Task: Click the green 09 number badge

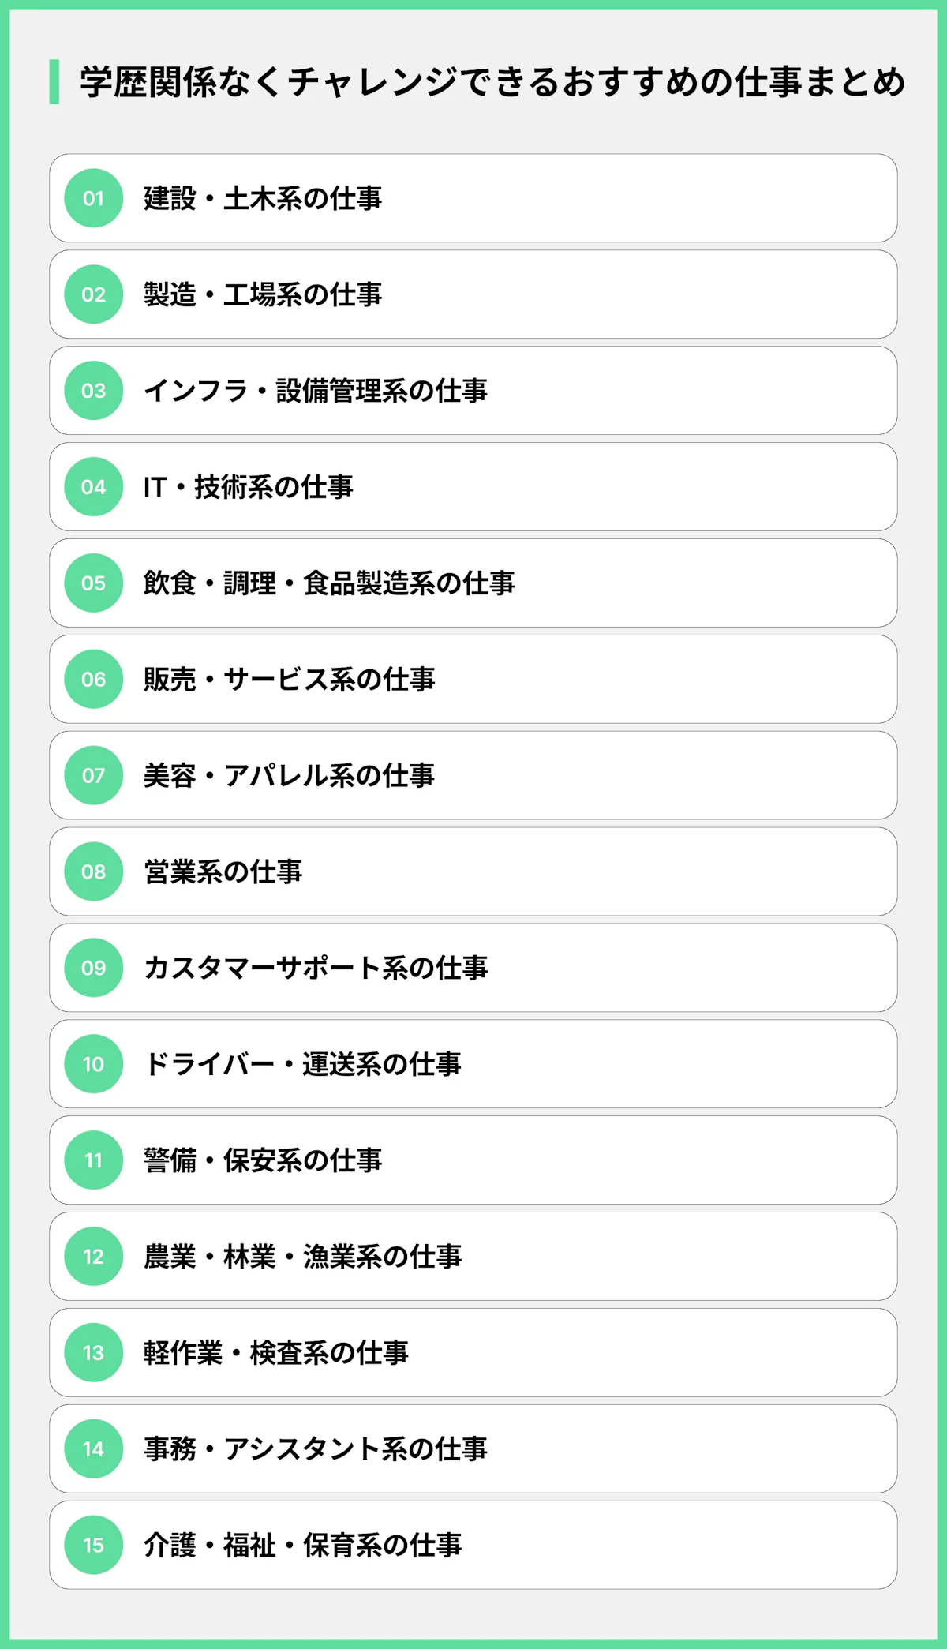Action: tap(93, 968)
